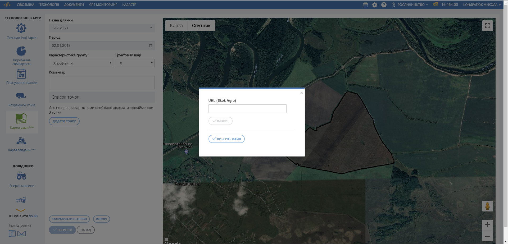
Task: Open Енерго-машини tractor icon
Action: (21, 176)
